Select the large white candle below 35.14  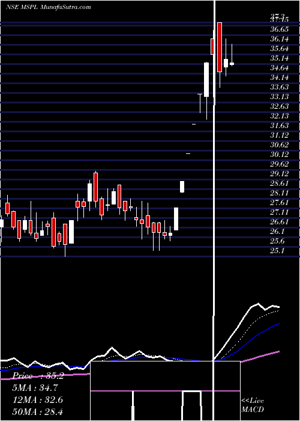[x=206, y=80]
